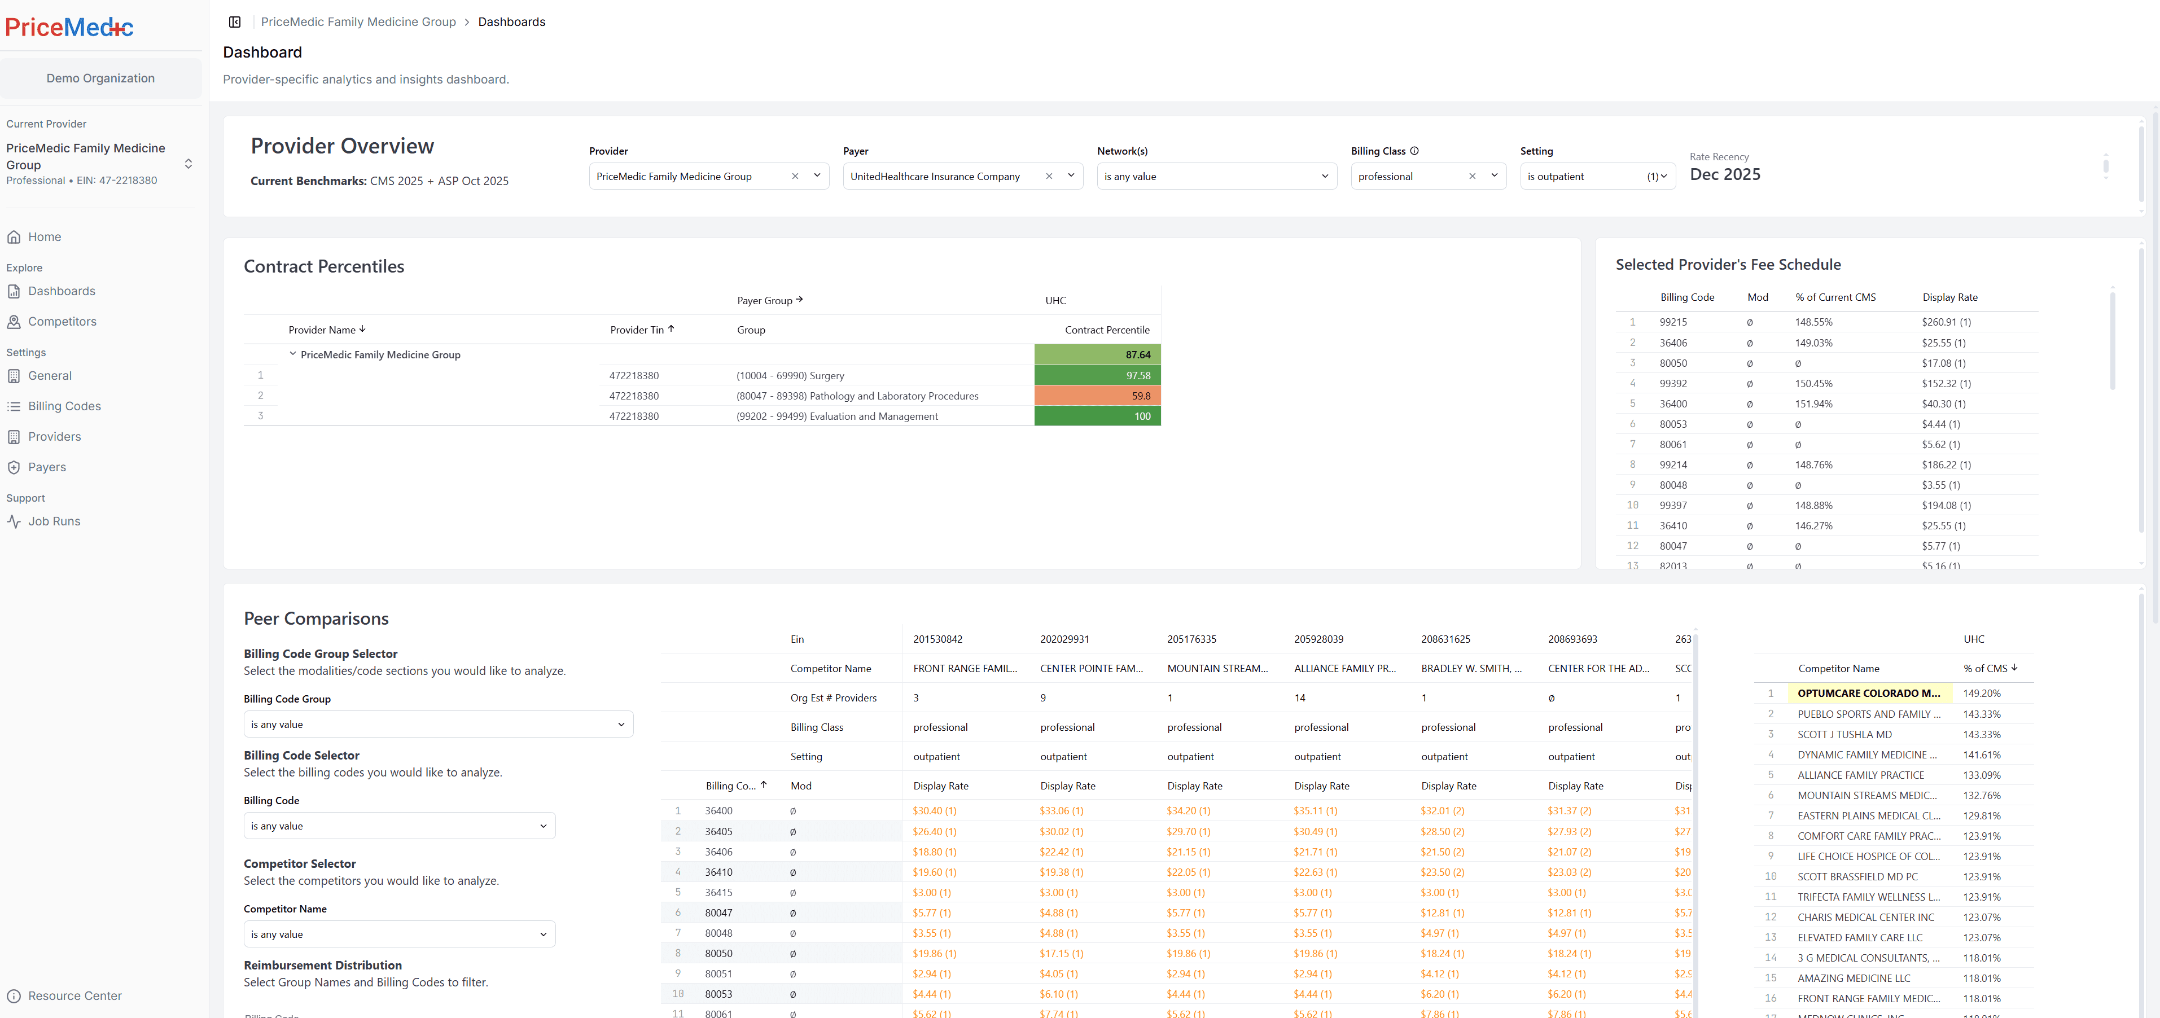This screenshot has width=2160, height=1018.
Task: Select Demo Organization at the top
Action: (x=100, y=77)
